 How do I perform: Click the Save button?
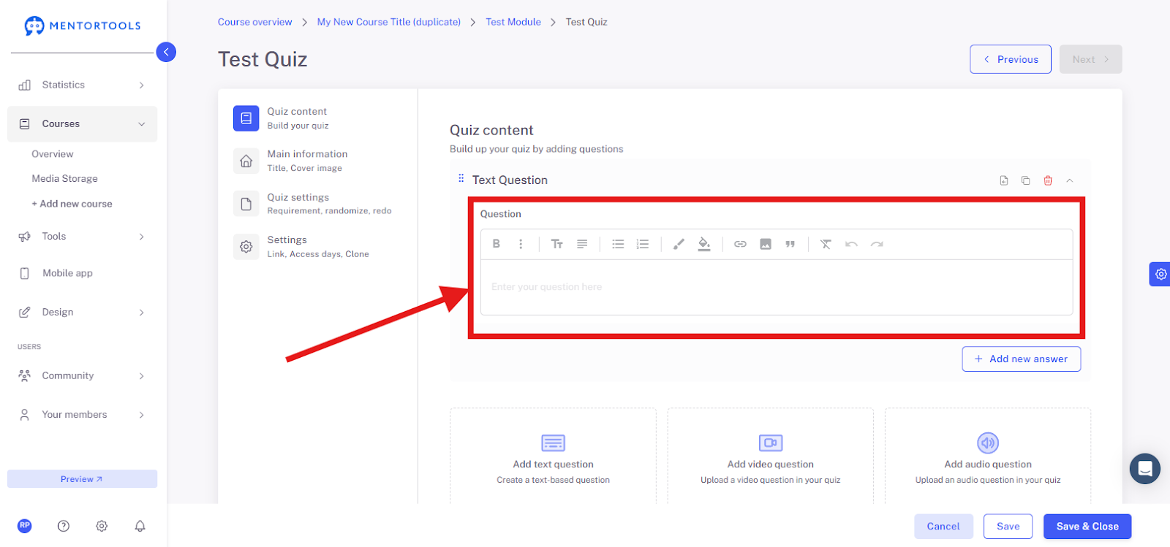click(1008, 526)
